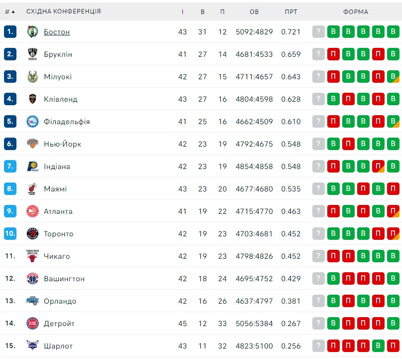This screenshot has height=359, width=402.
Task: Open the Орландо team link
Action: 60,301
